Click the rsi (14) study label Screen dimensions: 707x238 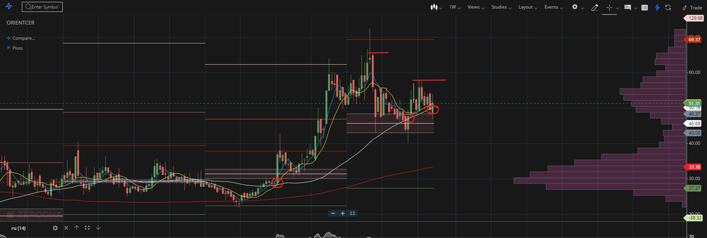(x=18, y=228)
